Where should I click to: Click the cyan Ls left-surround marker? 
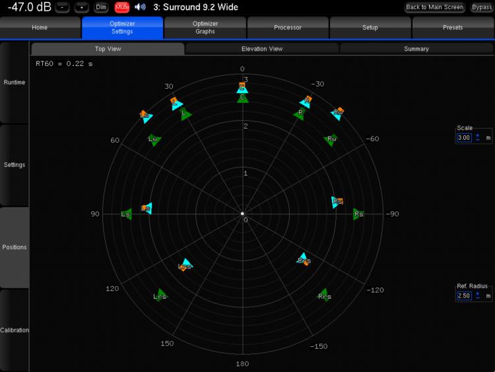[x=148, y=208]
